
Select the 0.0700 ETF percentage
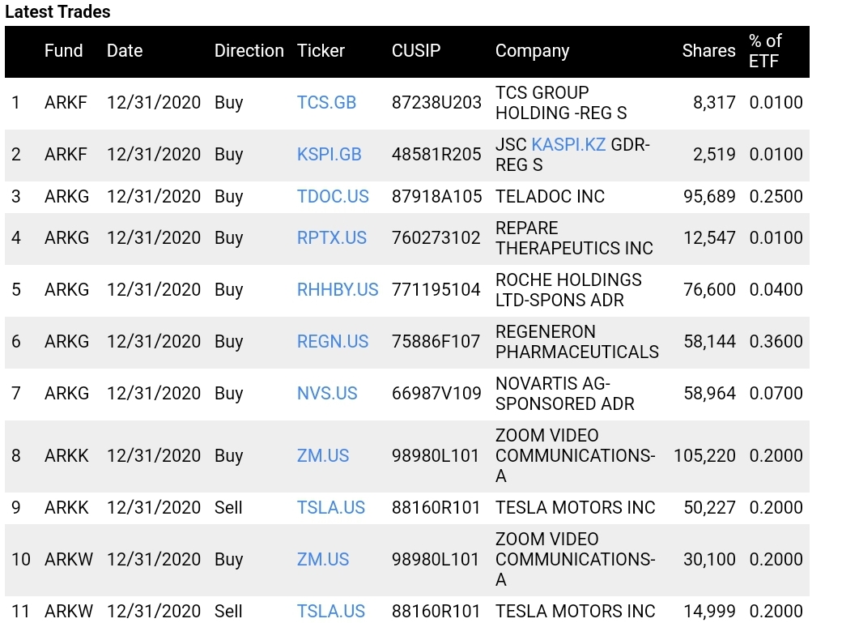coord(776,394)
